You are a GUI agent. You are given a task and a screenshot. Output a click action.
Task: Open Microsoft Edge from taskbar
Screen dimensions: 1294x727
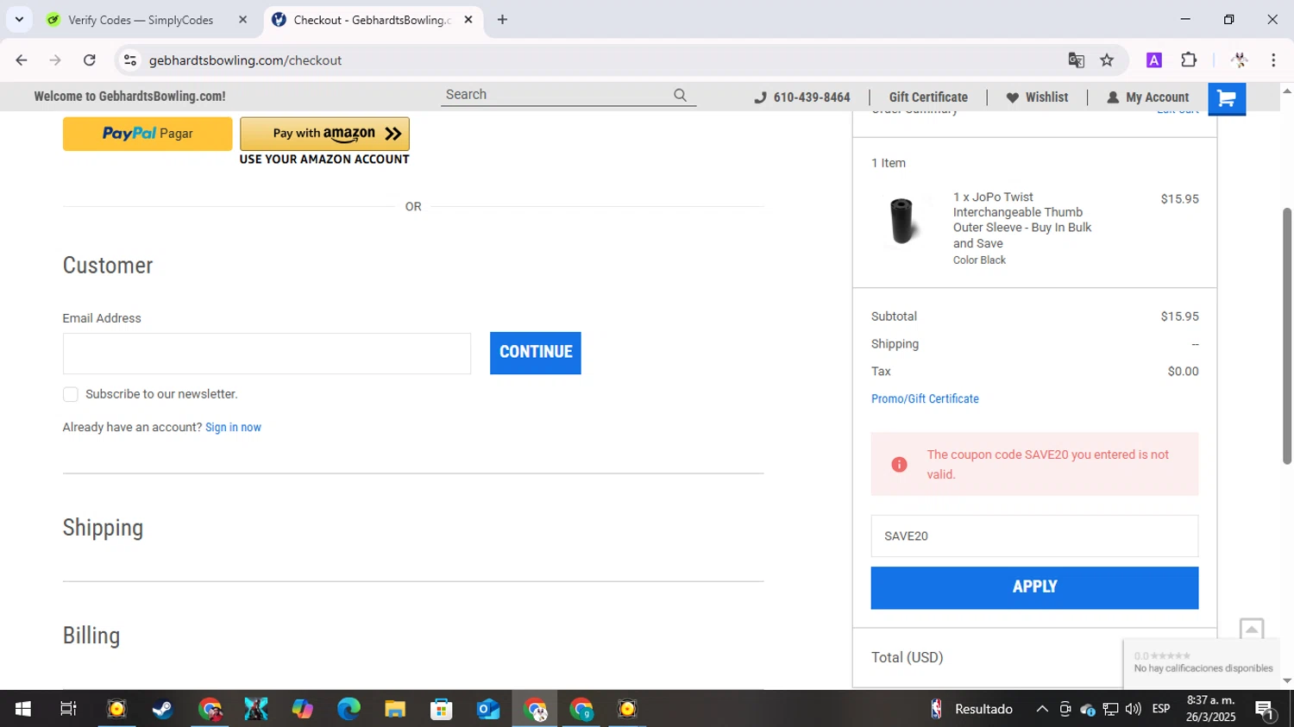pyautogui.click(x=349, y=709)
